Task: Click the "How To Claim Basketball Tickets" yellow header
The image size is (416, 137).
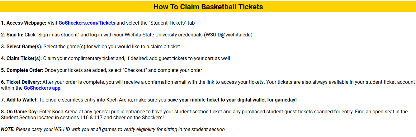Action: point(208,7)
